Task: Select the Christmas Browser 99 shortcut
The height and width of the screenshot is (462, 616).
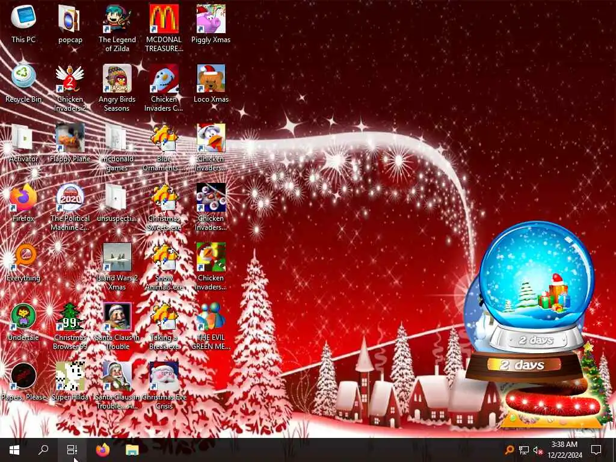Action: click(x=70, y=326)
